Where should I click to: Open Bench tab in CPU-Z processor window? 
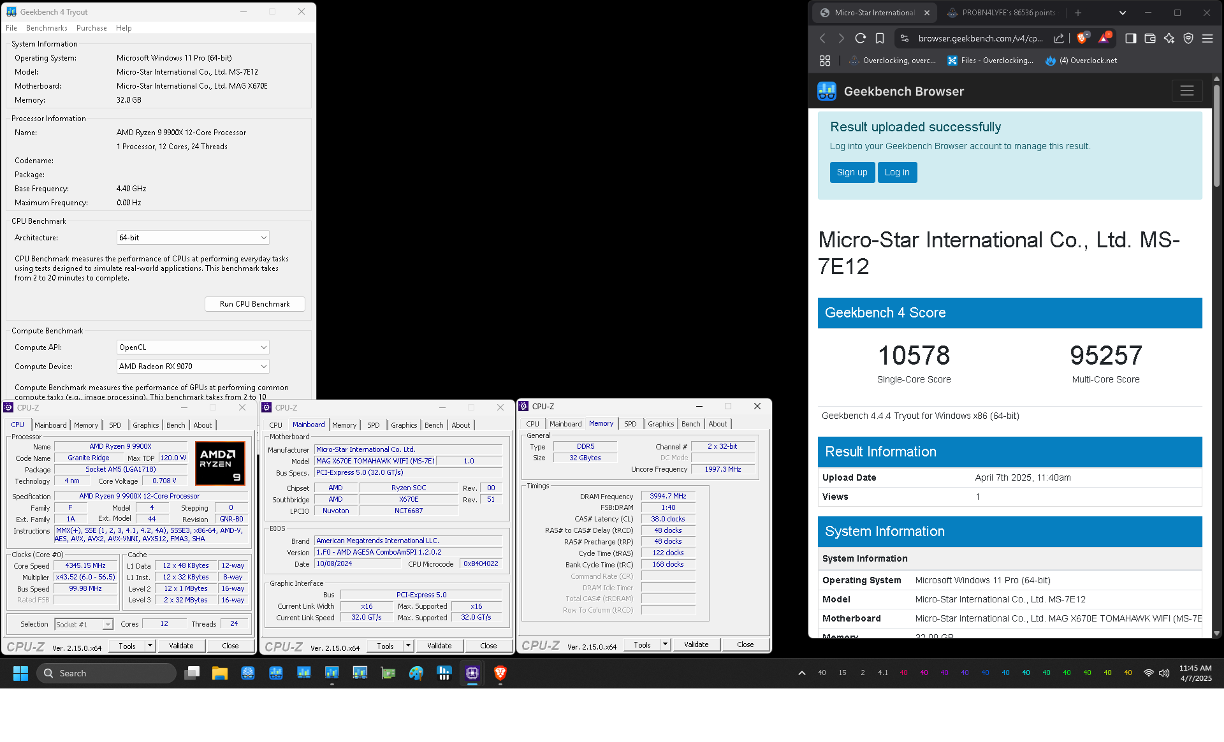(x=176, y=425)
